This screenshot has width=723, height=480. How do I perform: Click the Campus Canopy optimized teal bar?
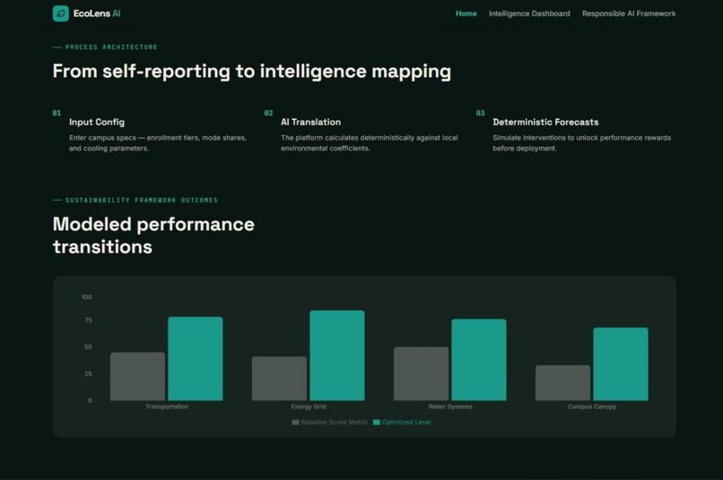pyautogui.click(x=621, y=364)
